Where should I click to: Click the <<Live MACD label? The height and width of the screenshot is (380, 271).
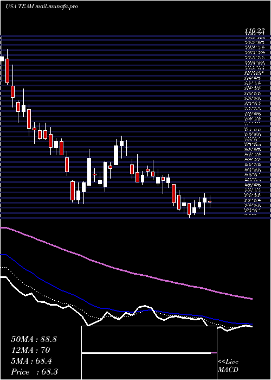pos(228,366)
